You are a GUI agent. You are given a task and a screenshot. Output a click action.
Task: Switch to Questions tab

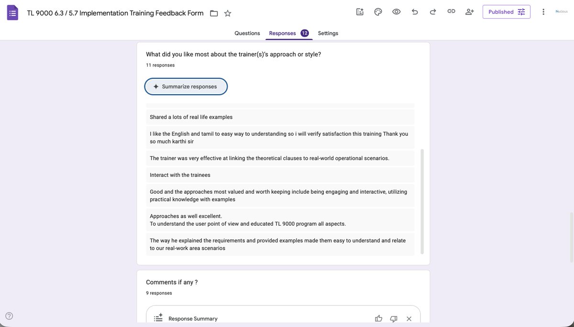click(247, 33)
